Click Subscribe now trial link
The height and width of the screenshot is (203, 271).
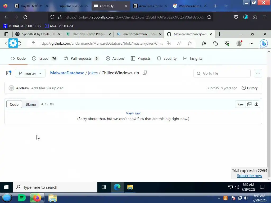250,176
